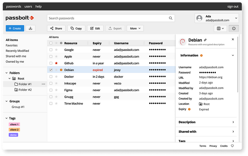Click the import download icon button
This screenshot has width=248, height=156.
pos(30,28)
